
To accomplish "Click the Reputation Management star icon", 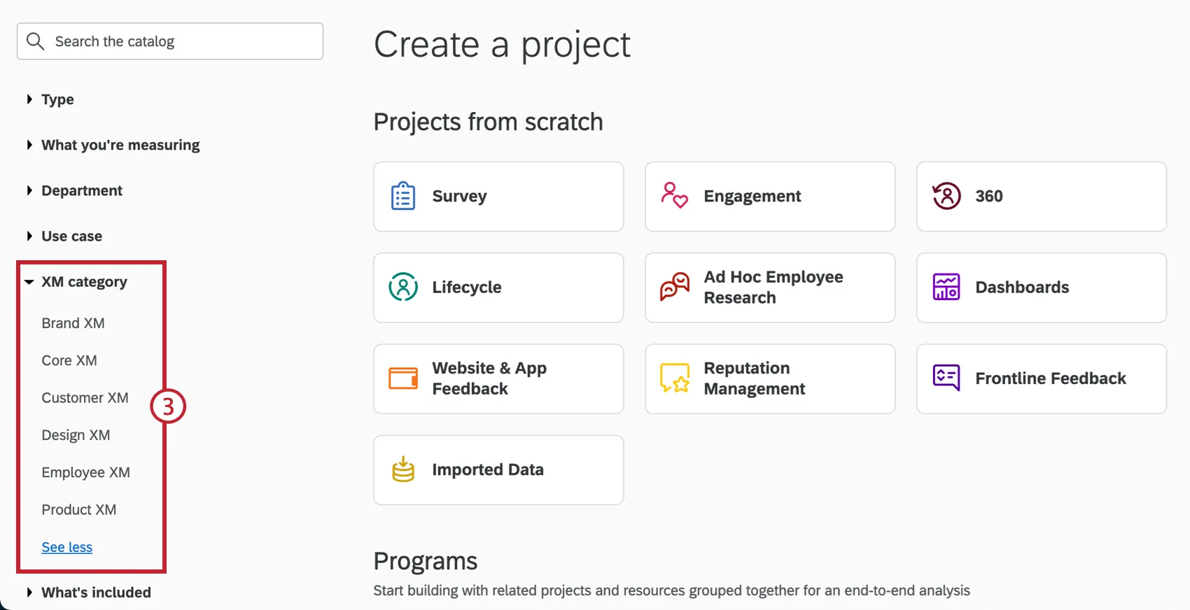I will [674, 378].
